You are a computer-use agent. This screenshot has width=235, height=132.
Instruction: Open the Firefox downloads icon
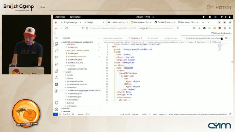[x=199, y=28]
